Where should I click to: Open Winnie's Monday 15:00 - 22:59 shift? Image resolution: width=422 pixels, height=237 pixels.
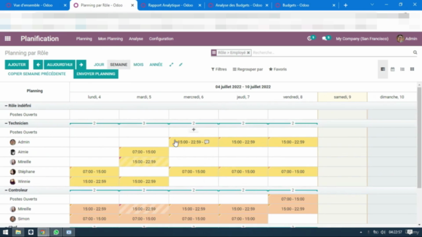[94, 182]
